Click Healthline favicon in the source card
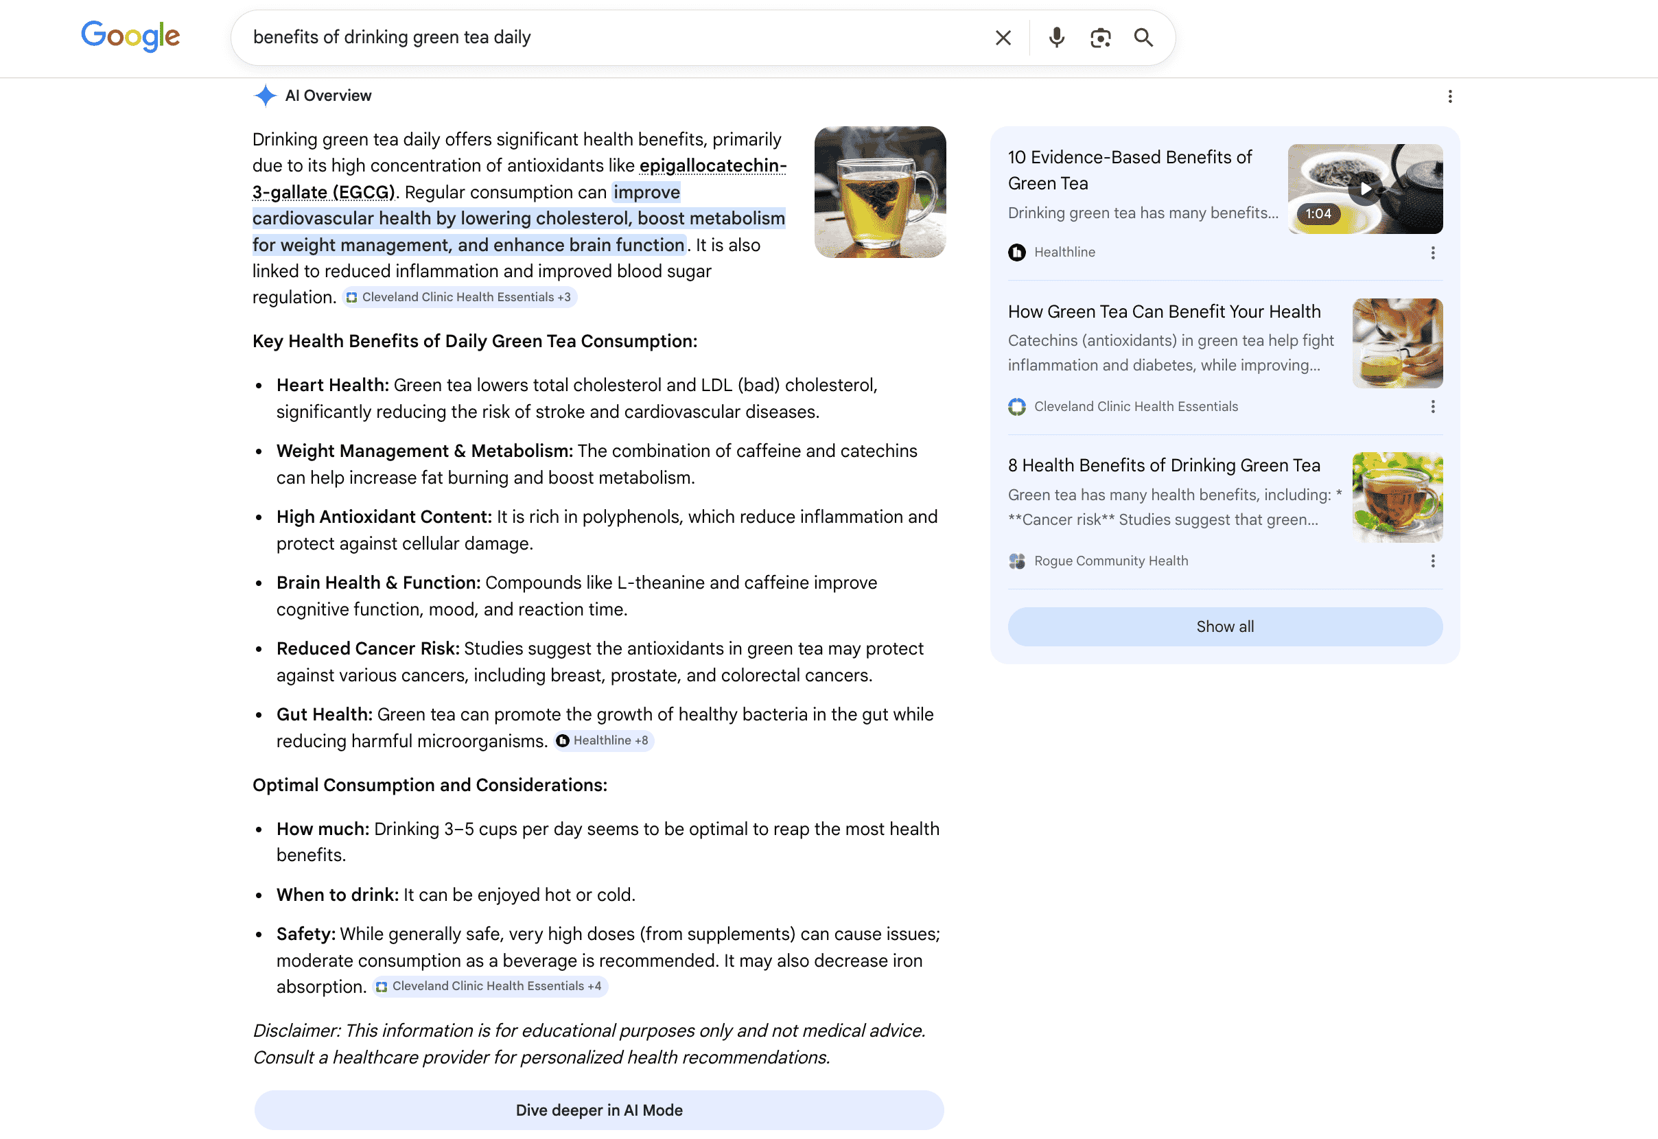The height and width of the screenshot is (1139, 1658). click(1016, 253)
